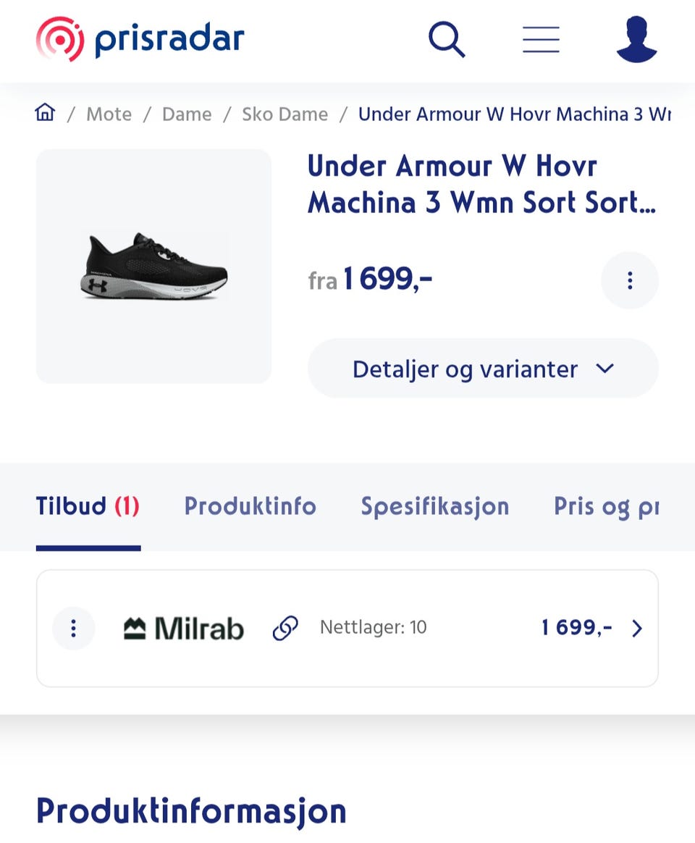Open three-dot menu on Milrab offer
This screenshot has height=843, width=695.
tap(73, 628)
